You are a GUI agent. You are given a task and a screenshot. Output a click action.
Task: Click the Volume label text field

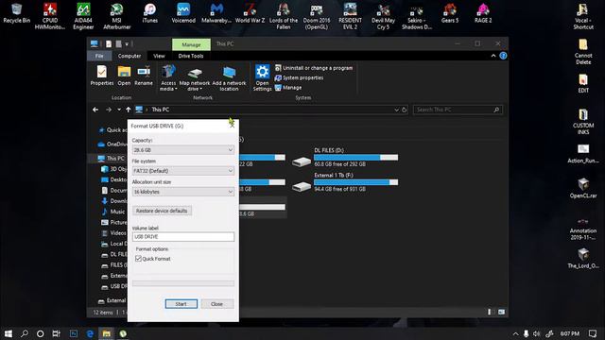(x=182, y=237)
